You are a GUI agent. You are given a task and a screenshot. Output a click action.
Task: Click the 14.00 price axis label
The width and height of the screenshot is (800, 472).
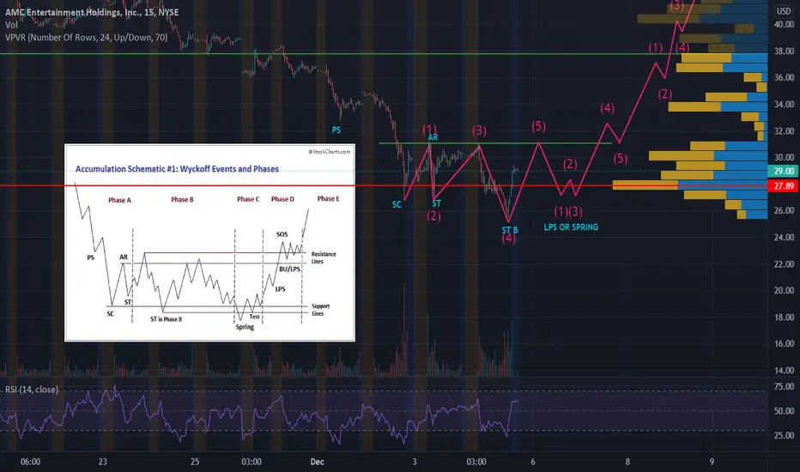pos(784,371)
